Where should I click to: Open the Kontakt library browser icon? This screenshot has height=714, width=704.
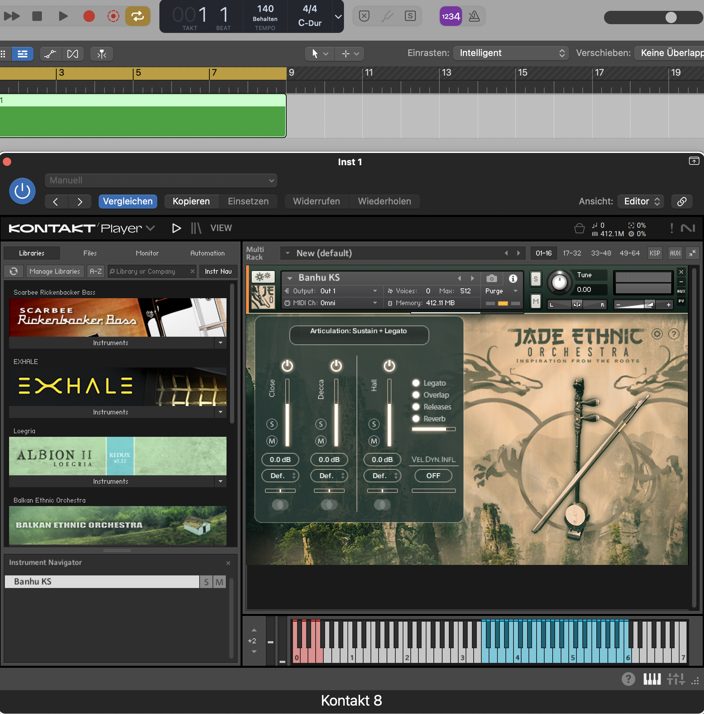tap(196, 229)
